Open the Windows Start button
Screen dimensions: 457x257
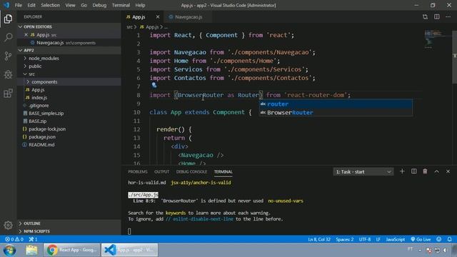point(9,250)
